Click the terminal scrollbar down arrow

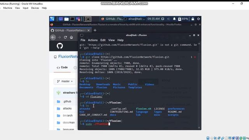click(199, 128)
